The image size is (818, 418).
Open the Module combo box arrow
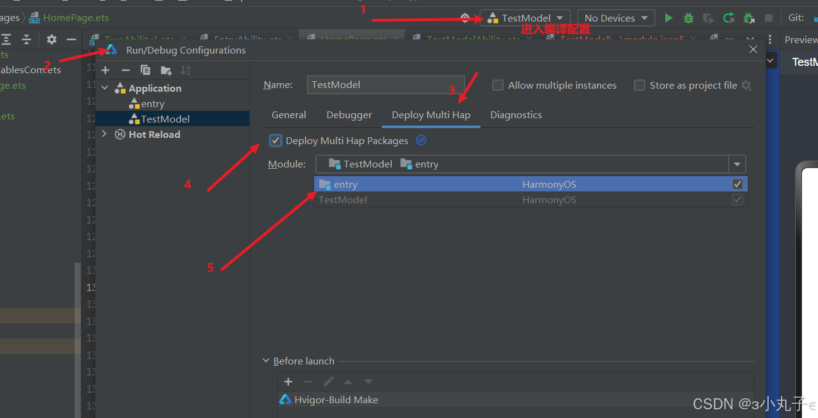pos(737,164)
